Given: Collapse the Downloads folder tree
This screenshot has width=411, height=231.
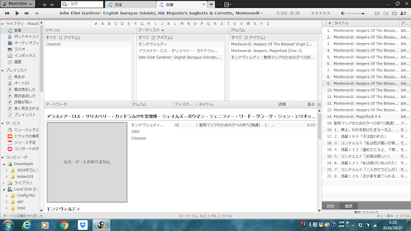Looking at the screenshot, I should click(x=4, y=164).
